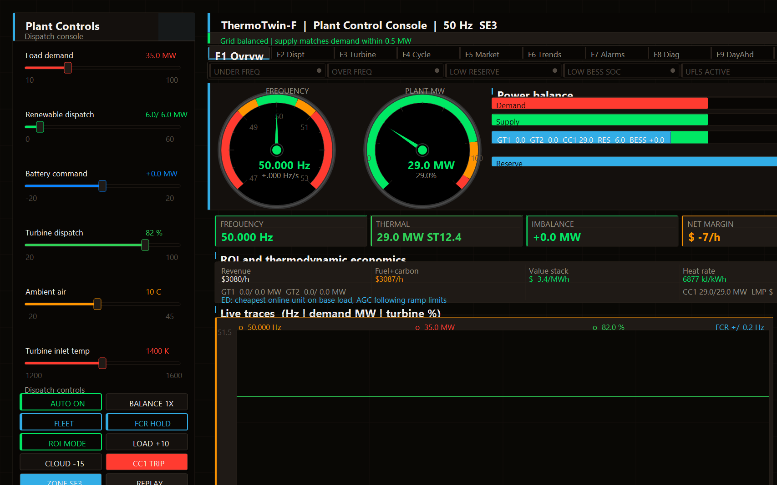Open the F8 Diag tab
Viewport: 777px width, 485px height.
click(679, 54)
